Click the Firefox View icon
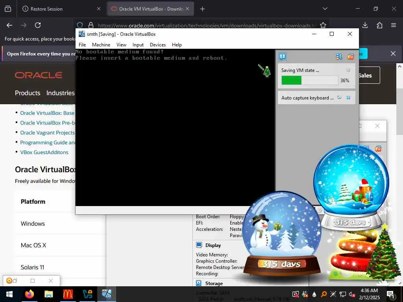 point(8,9)
